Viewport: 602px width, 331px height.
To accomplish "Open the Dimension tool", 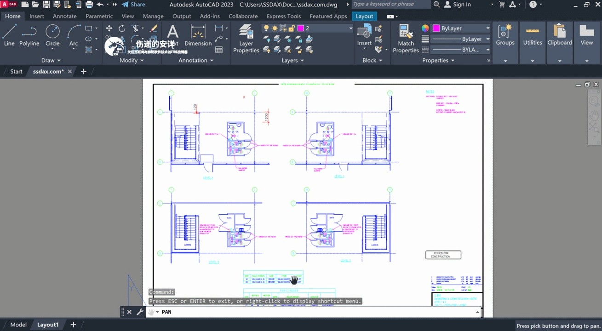I will pos(198,35).
